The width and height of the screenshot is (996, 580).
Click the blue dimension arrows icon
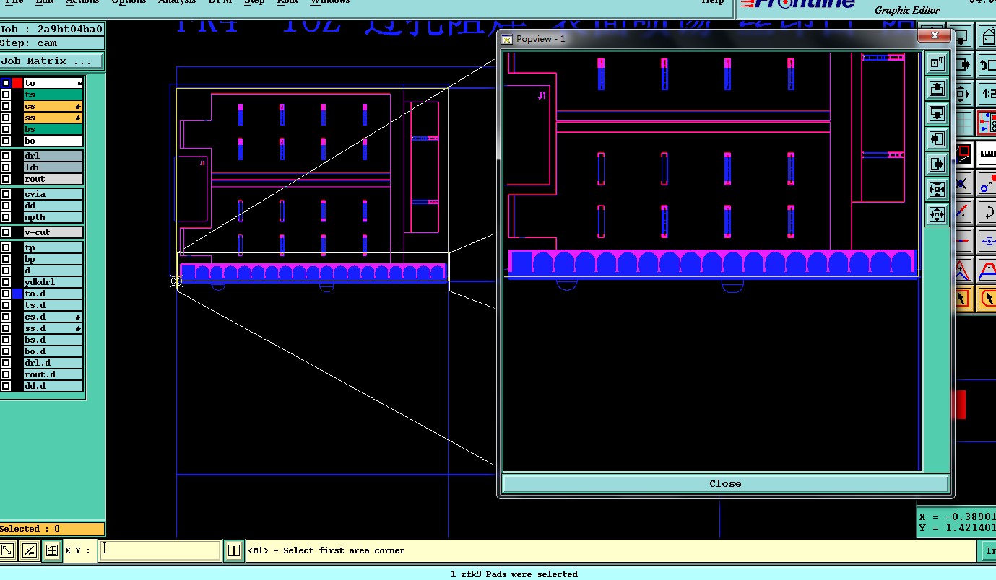987,241
